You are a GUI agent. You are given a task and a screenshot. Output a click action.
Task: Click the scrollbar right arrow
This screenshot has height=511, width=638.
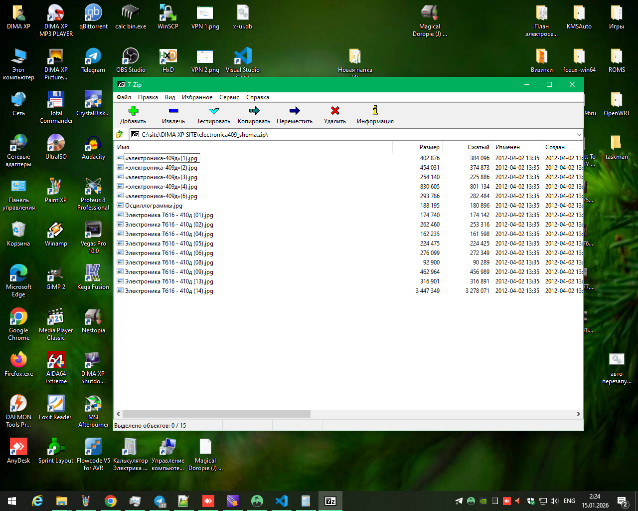[578, 414]
